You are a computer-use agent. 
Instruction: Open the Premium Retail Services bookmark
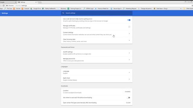pyautogui.click(x=102, y=9)
